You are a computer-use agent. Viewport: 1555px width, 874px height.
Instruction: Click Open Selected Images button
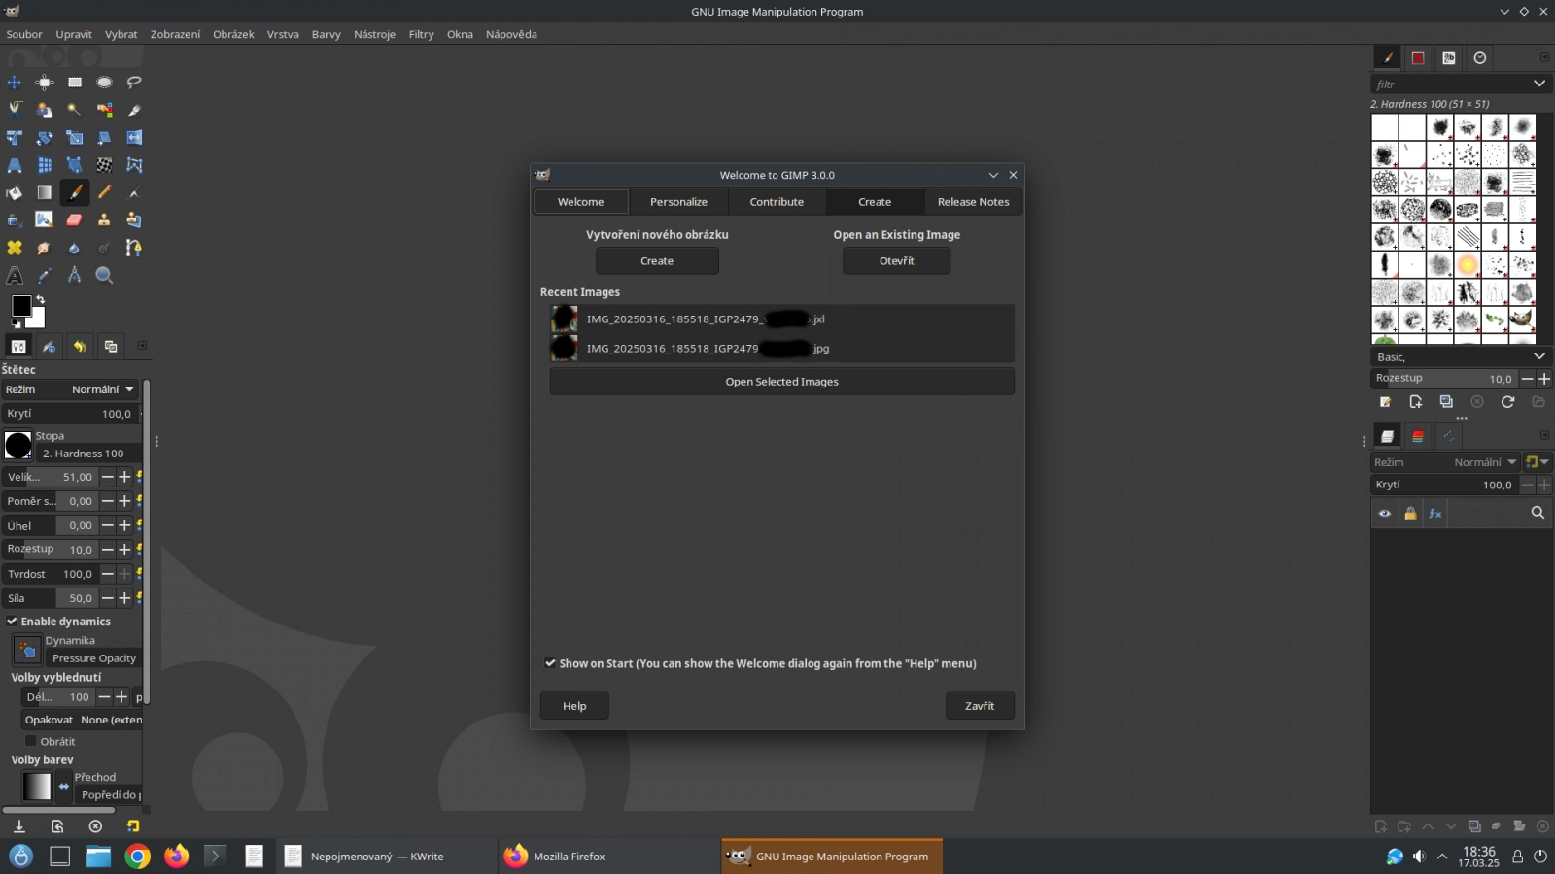click(x=781, y=382)
